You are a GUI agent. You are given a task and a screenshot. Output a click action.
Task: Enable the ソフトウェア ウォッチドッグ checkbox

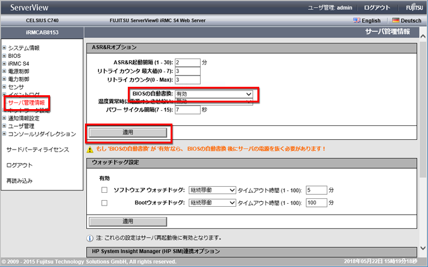point(104,190)
